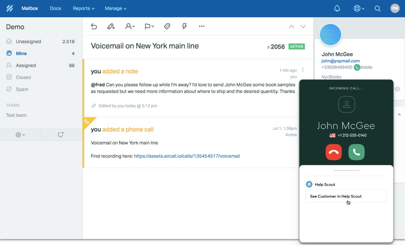Click the new conversation icon
Image resolution: width=405 pixels, height=245 pixels.
click(61, 135)
